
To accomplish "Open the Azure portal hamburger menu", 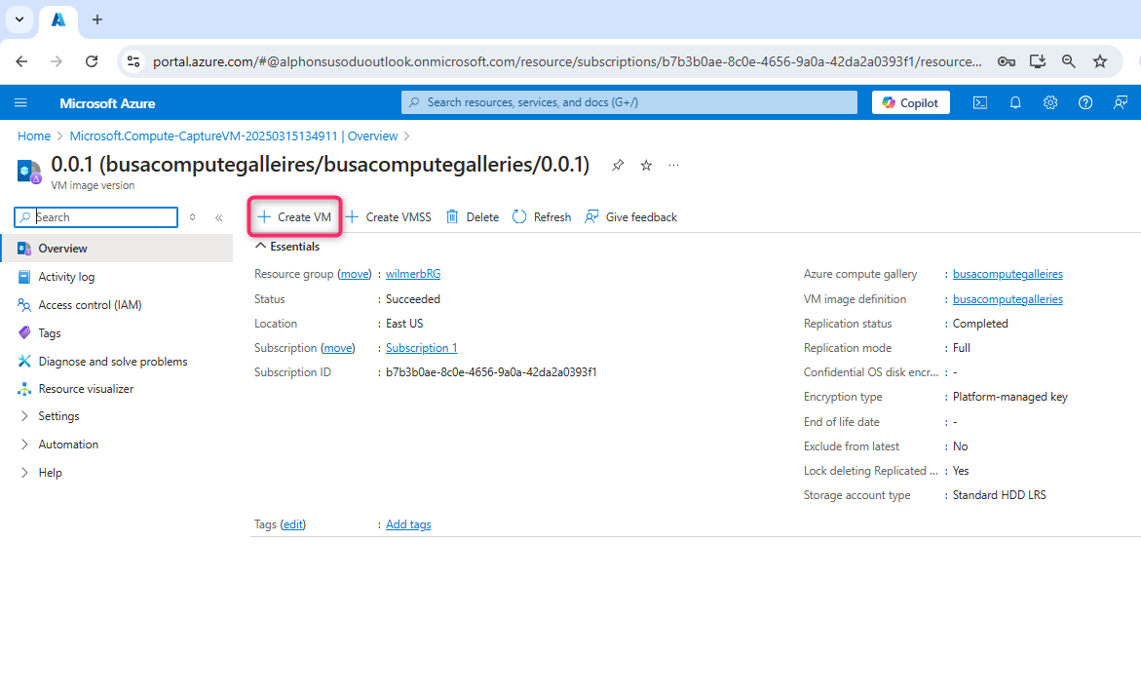I will point(20,102).
